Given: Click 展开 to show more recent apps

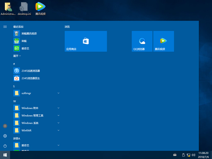Looking at the screenshot, I should point(17,56).
